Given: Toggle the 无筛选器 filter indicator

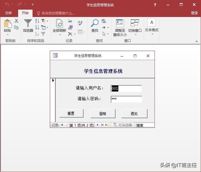Looking at the screenshot, I should [x=123, y=125].
